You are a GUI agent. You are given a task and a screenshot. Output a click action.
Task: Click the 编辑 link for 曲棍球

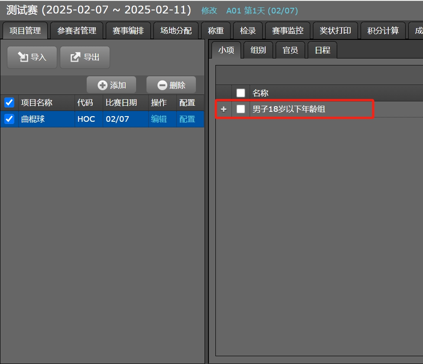pos(159,119)
